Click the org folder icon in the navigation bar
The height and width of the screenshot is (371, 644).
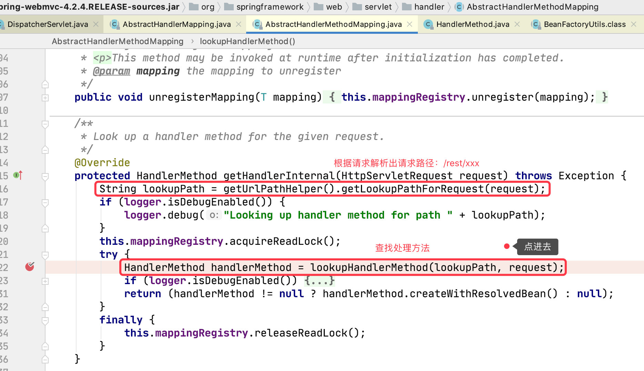click(194, 7)
